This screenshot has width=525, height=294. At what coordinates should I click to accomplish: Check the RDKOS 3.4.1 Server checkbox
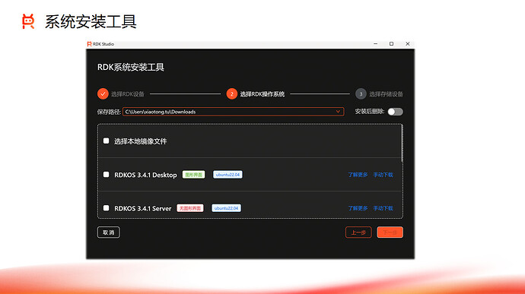click(x=106, y=208)
